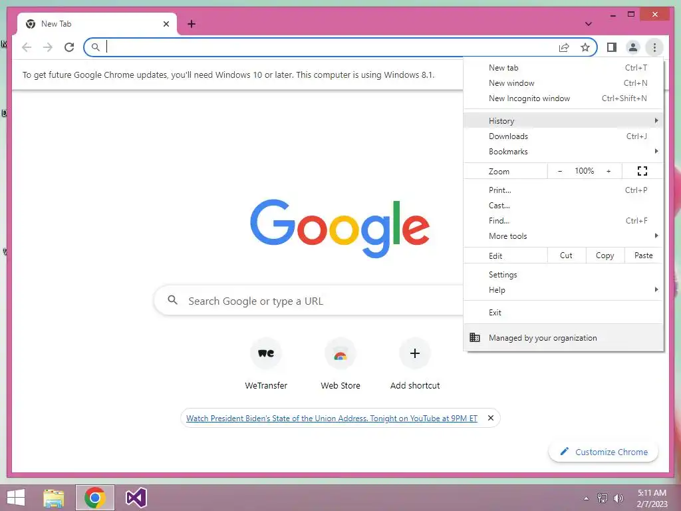Screen dimensions: 681x511
Task: Click the volume speaker tray icon
Action: 618,498
